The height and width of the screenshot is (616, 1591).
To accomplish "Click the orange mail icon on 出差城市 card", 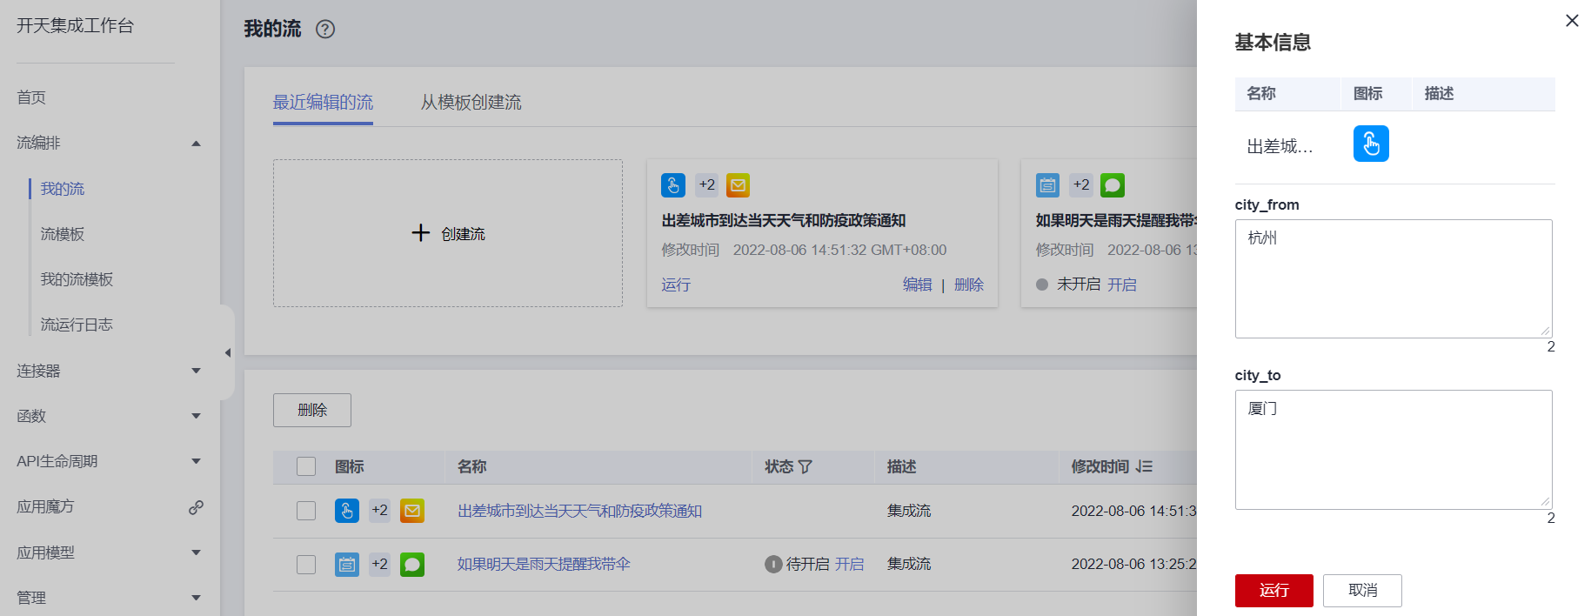I will coord(738,185).
